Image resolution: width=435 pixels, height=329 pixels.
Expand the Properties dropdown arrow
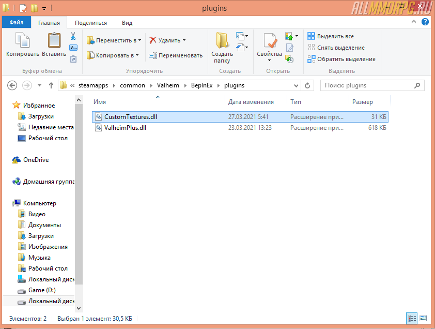(x=269, y=61)
